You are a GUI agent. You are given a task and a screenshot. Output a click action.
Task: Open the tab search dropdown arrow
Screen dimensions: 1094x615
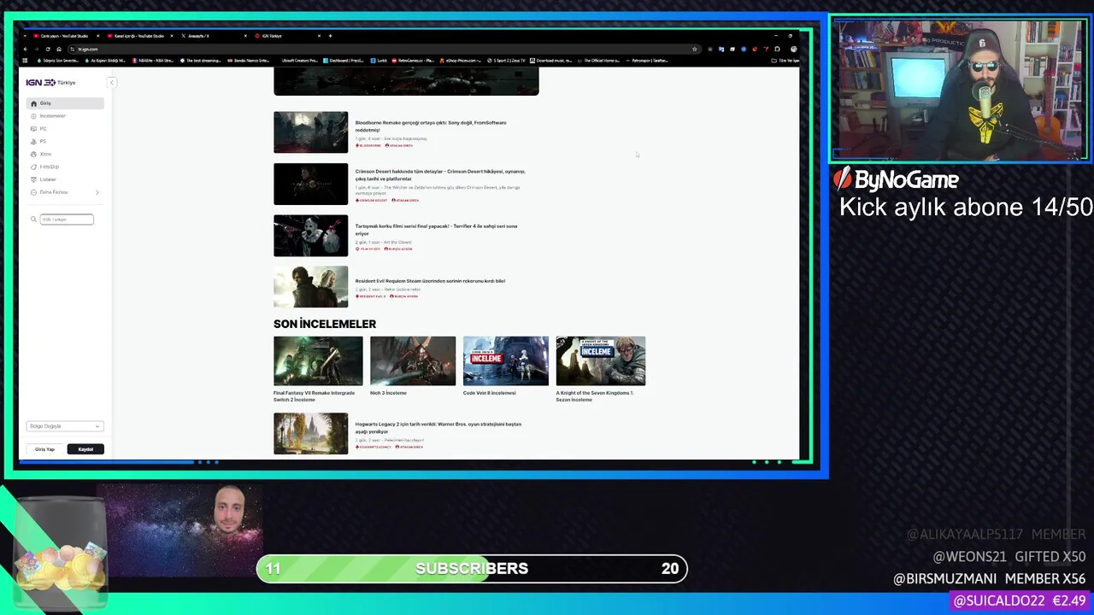point(25,36)
